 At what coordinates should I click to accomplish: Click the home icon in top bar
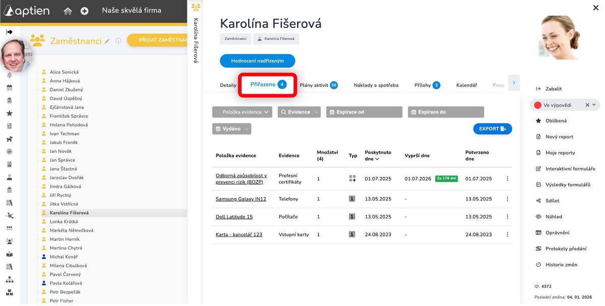click(68, 11)
